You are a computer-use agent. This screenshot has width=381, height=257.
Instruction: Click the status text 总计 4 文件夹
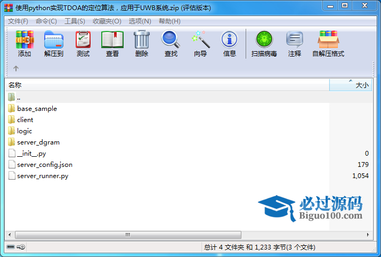click(224, 247)
